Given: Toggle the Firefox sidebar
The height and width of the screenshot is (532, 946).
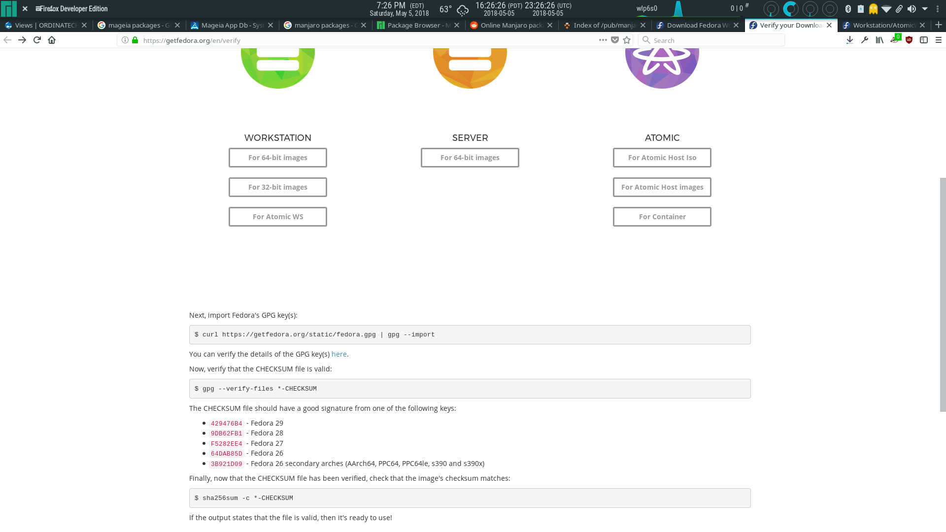Looking at the screenshot, I should [x=924, y=40].
